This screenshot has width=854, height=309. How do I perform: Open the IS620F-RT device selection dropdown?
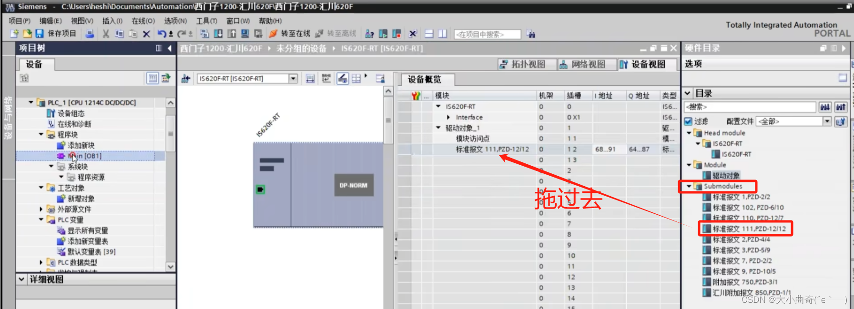click(293, 79)
